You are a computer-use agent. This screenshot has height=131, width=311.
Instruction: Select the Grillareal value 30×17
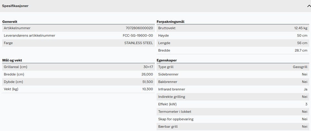[x=148, y=67]
